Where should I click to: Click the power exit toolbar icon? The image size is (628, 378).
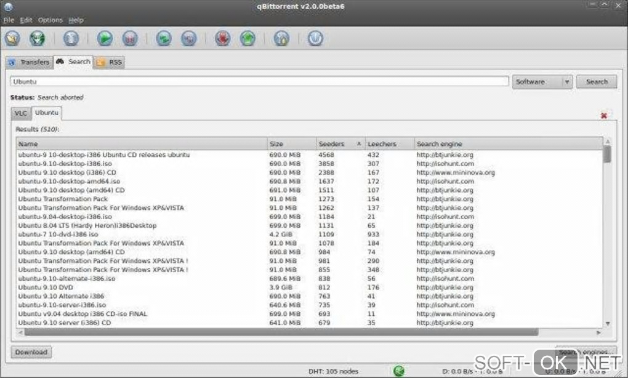click(x=315, y=38)
